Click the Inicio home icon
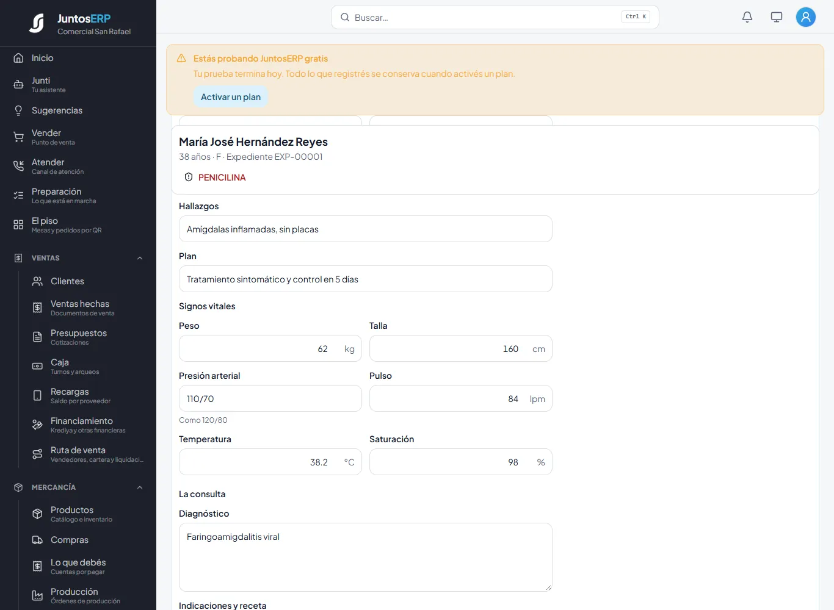Screen dimensions: 834x610 [18, 58]
